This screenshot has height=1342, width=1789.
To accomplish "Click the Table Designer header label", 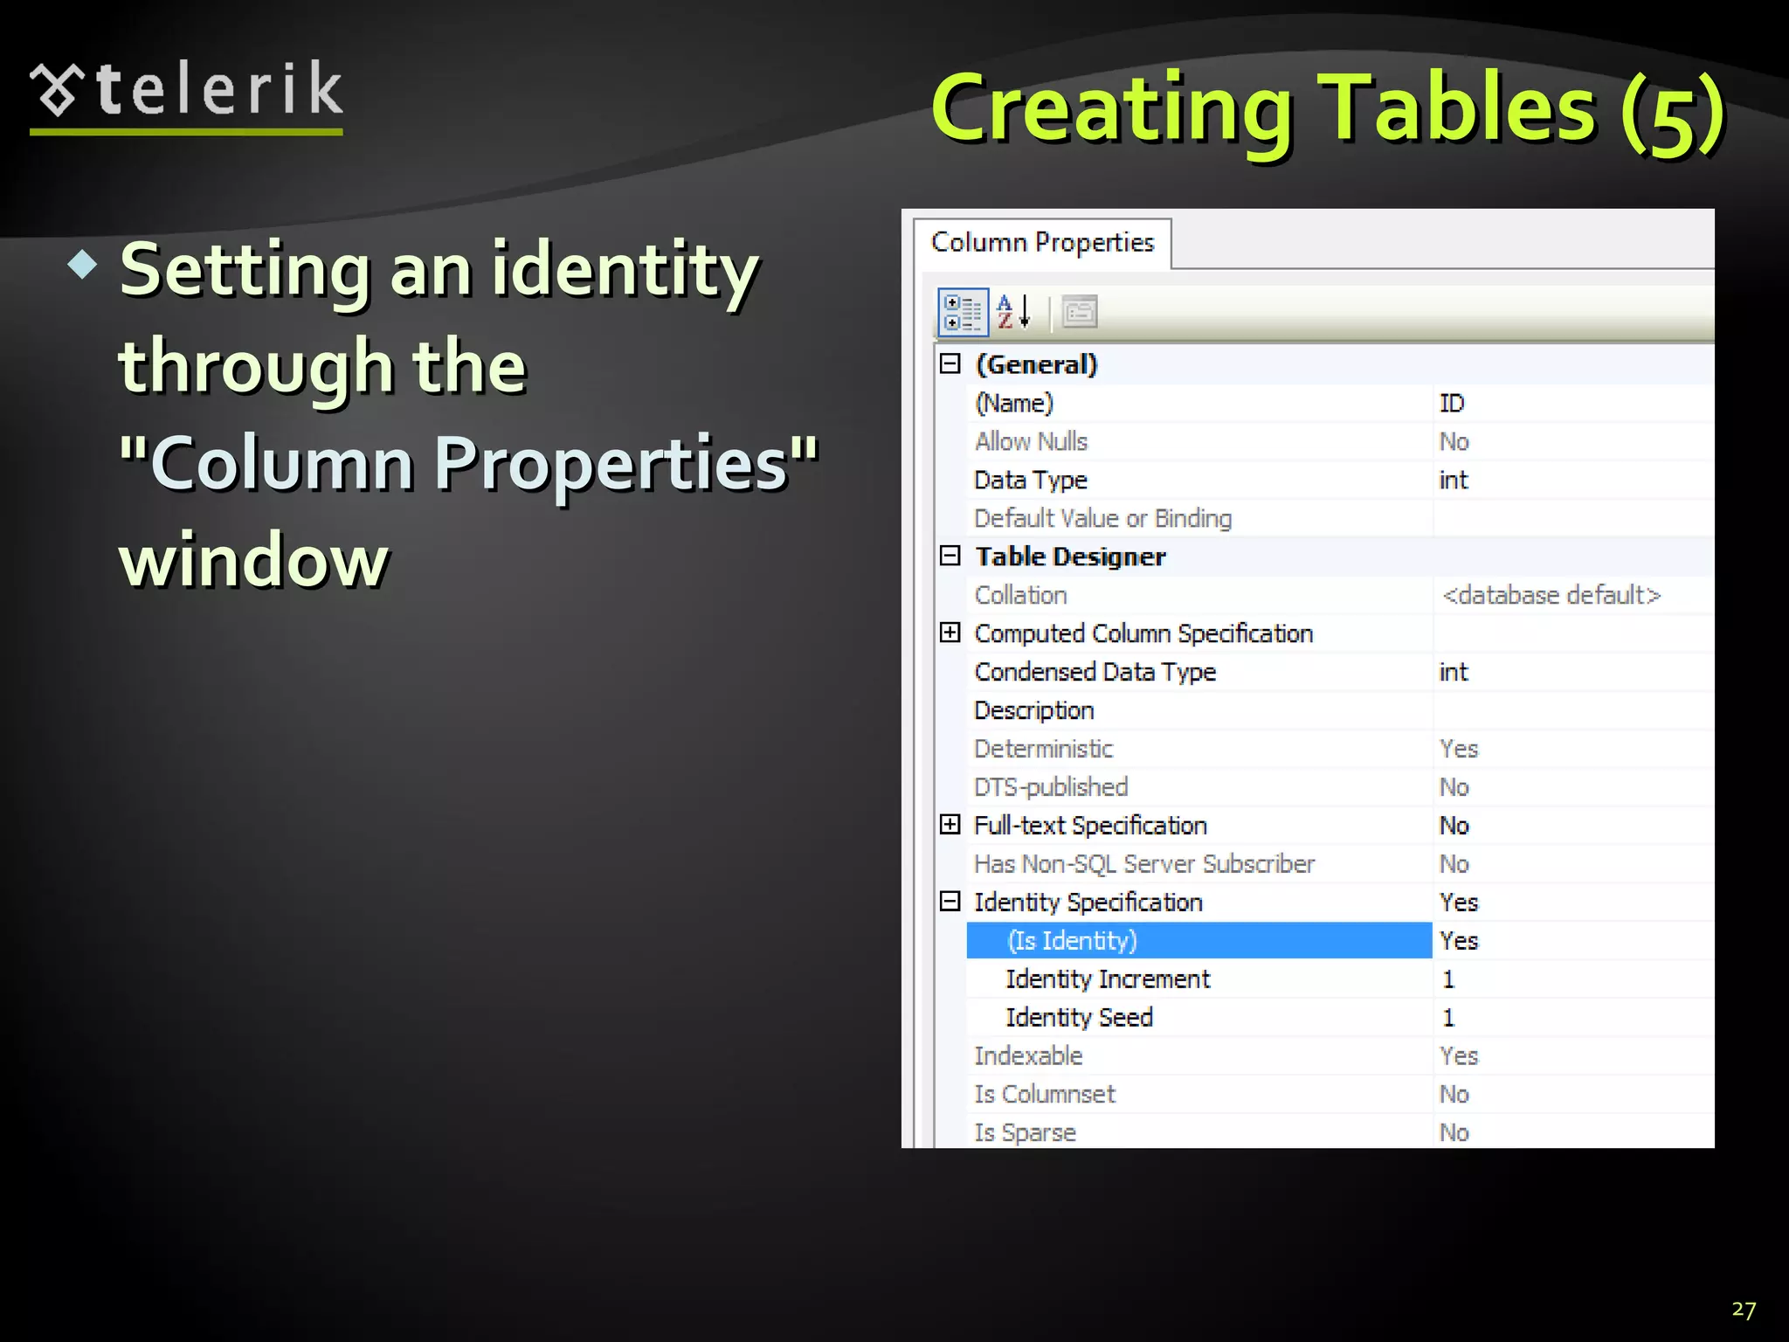I will point(1070,557).
